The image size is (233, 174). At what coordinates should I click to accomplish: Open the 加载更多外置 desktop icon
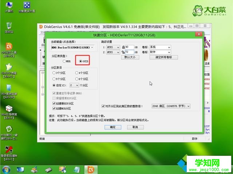[x=27, y=7]
